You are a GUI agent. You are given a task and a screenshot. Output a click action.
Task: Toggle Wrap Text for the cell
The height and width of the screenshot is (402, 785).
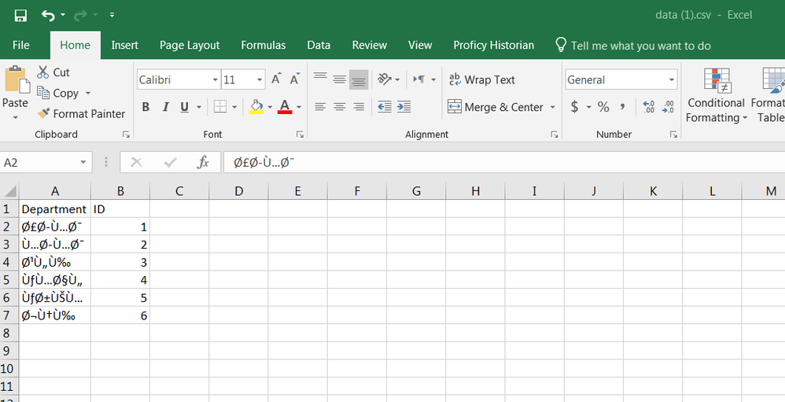(481, 79)
